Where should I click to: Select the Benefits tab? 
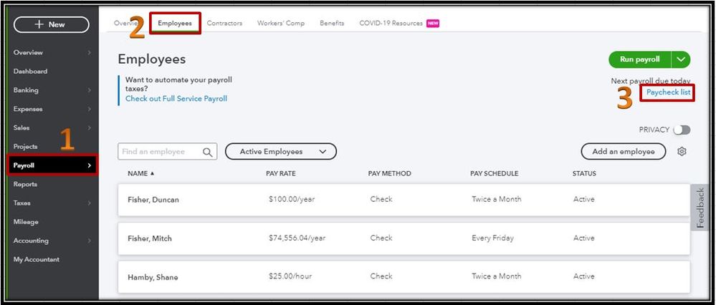click(332, 23)
